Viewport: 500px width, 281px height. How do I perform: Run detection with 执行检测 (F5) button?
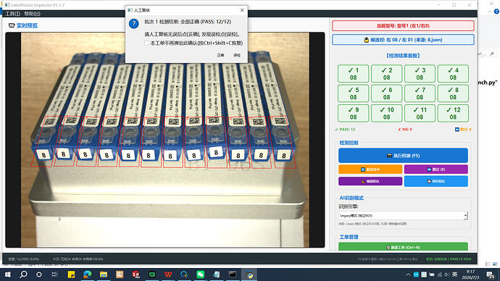coord(403,156)
